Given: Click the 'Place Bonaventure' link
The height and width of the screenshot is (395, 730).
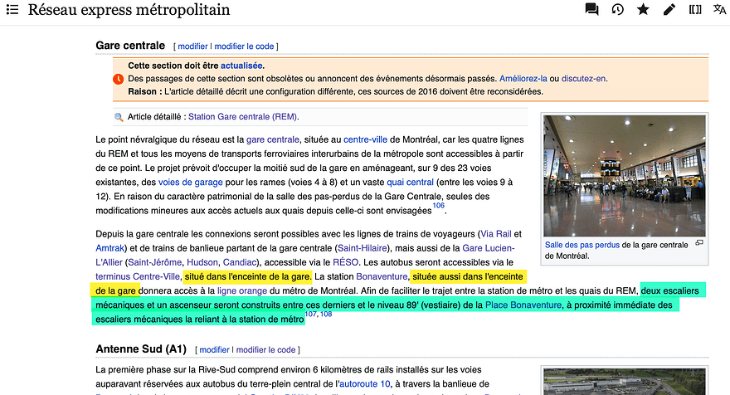Looking at the screenshot, I should click(521, 306).
